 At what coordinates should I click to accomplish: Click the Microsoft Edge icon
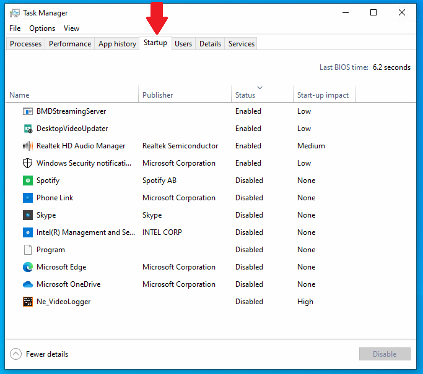click(x=27, y=267)
